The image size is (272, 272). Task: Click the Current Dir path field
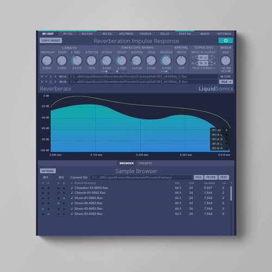[x=141, y=177]
